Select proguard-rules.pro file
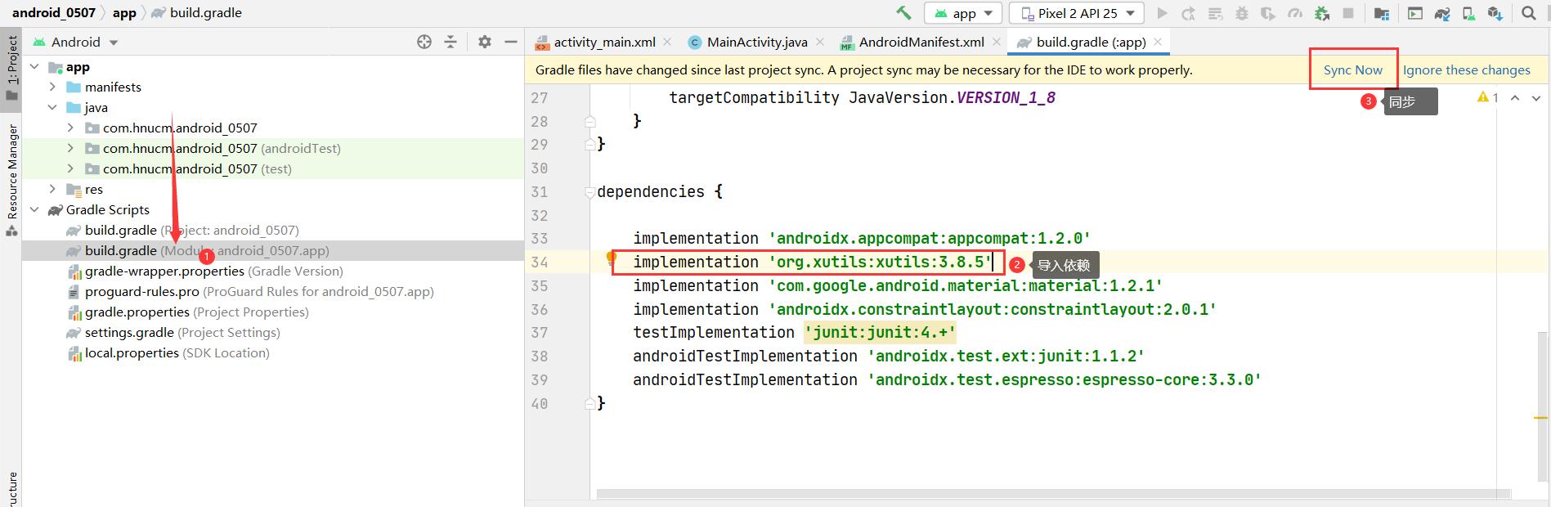 [x=273, y=291]
